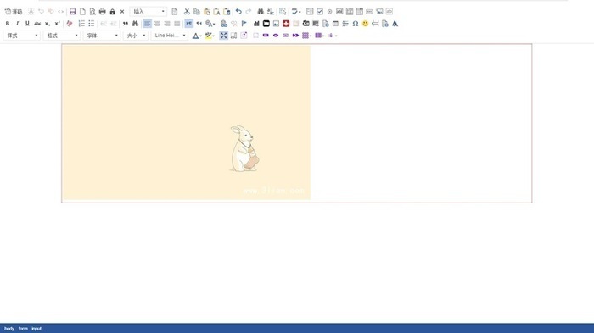594x333 pixels.
Task: Toggle superscript formatting
Action: click(57, 24)
